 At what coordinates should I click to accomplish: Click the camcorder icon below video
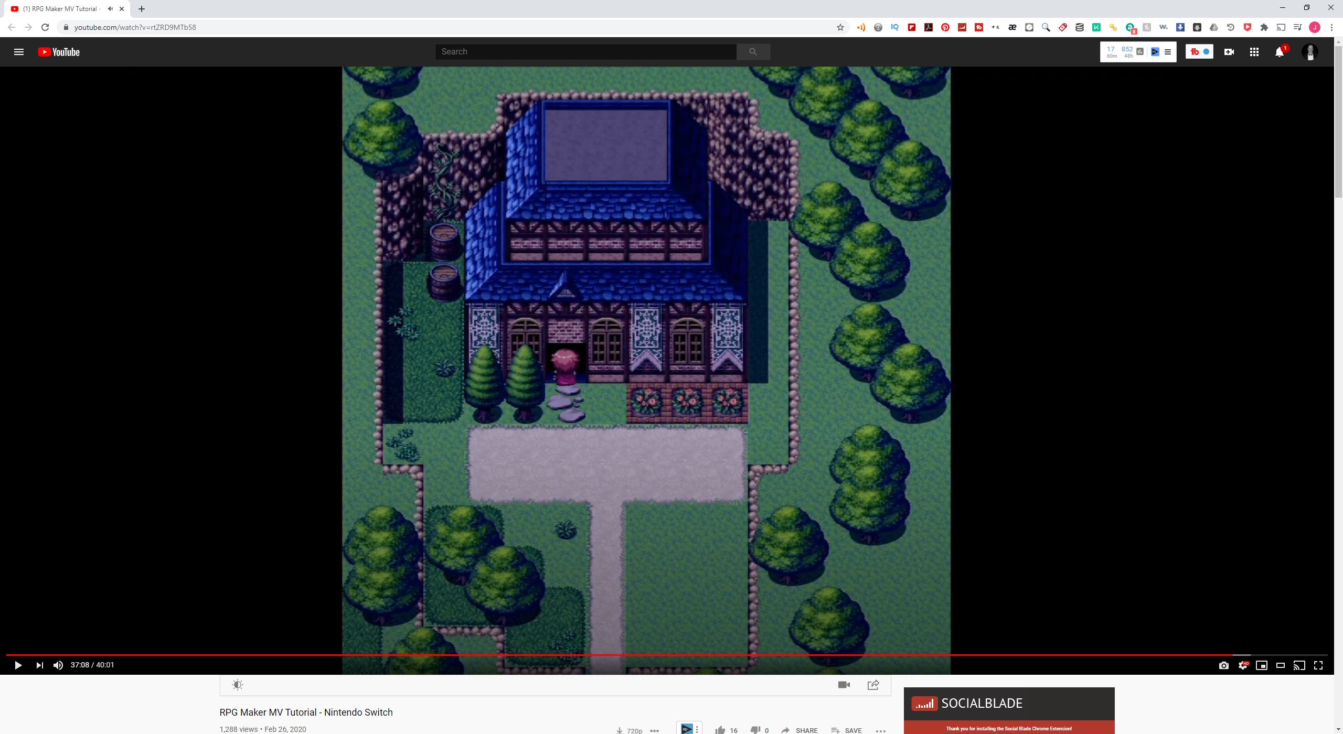click(844, 685)
